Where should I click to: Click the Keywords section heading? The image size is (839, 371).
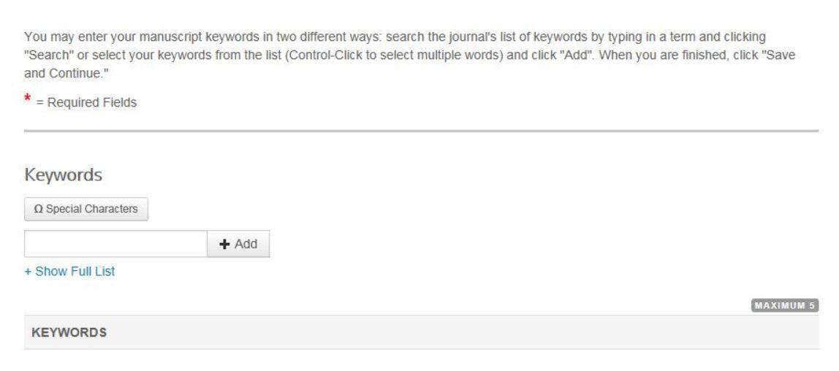click(63, 175)
